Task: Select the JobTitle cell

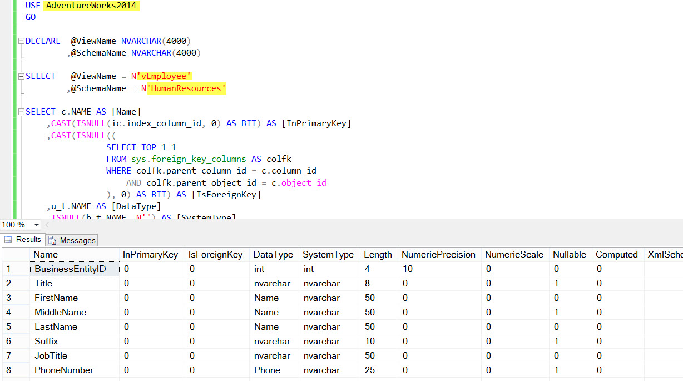Action: click(75, 356)
